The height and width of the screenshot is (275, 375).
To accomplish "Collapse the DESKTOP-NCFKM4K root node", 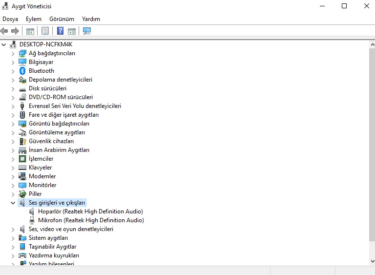I will pos(4,44).
